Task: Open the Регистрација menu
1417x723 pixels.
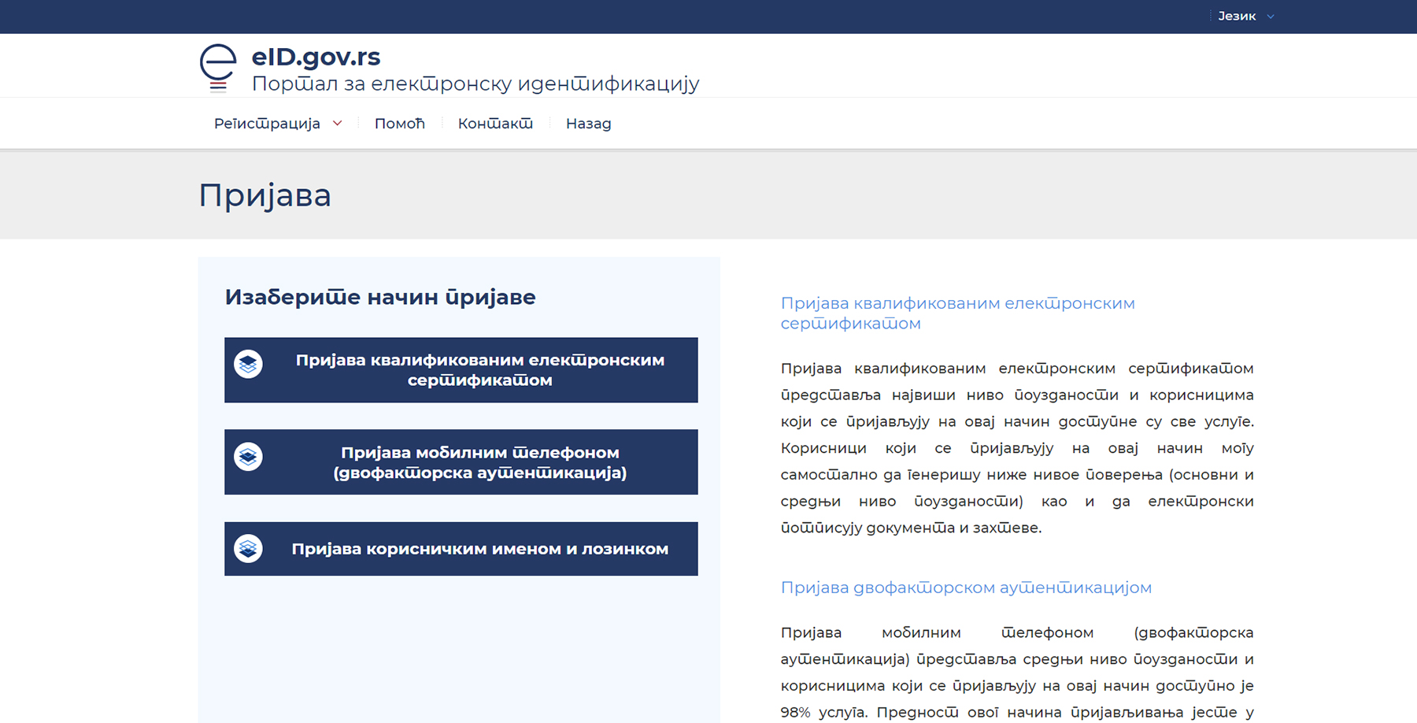Action: [267, 124]
